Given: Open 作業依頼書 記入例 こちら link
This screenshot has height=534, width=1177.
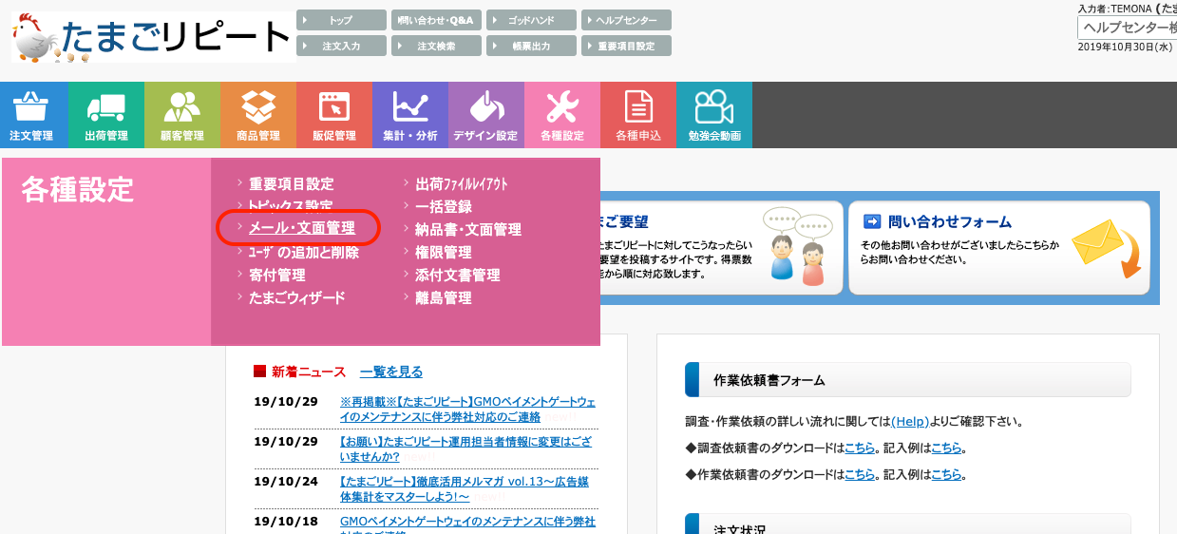Looking at the screenshot, I should tap(946, 474).
